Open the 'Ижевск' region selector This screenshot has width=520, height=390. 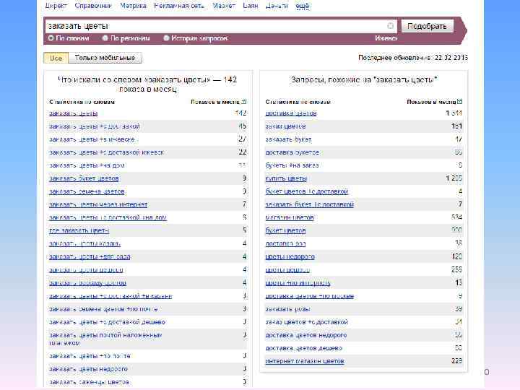coord(386,38)
